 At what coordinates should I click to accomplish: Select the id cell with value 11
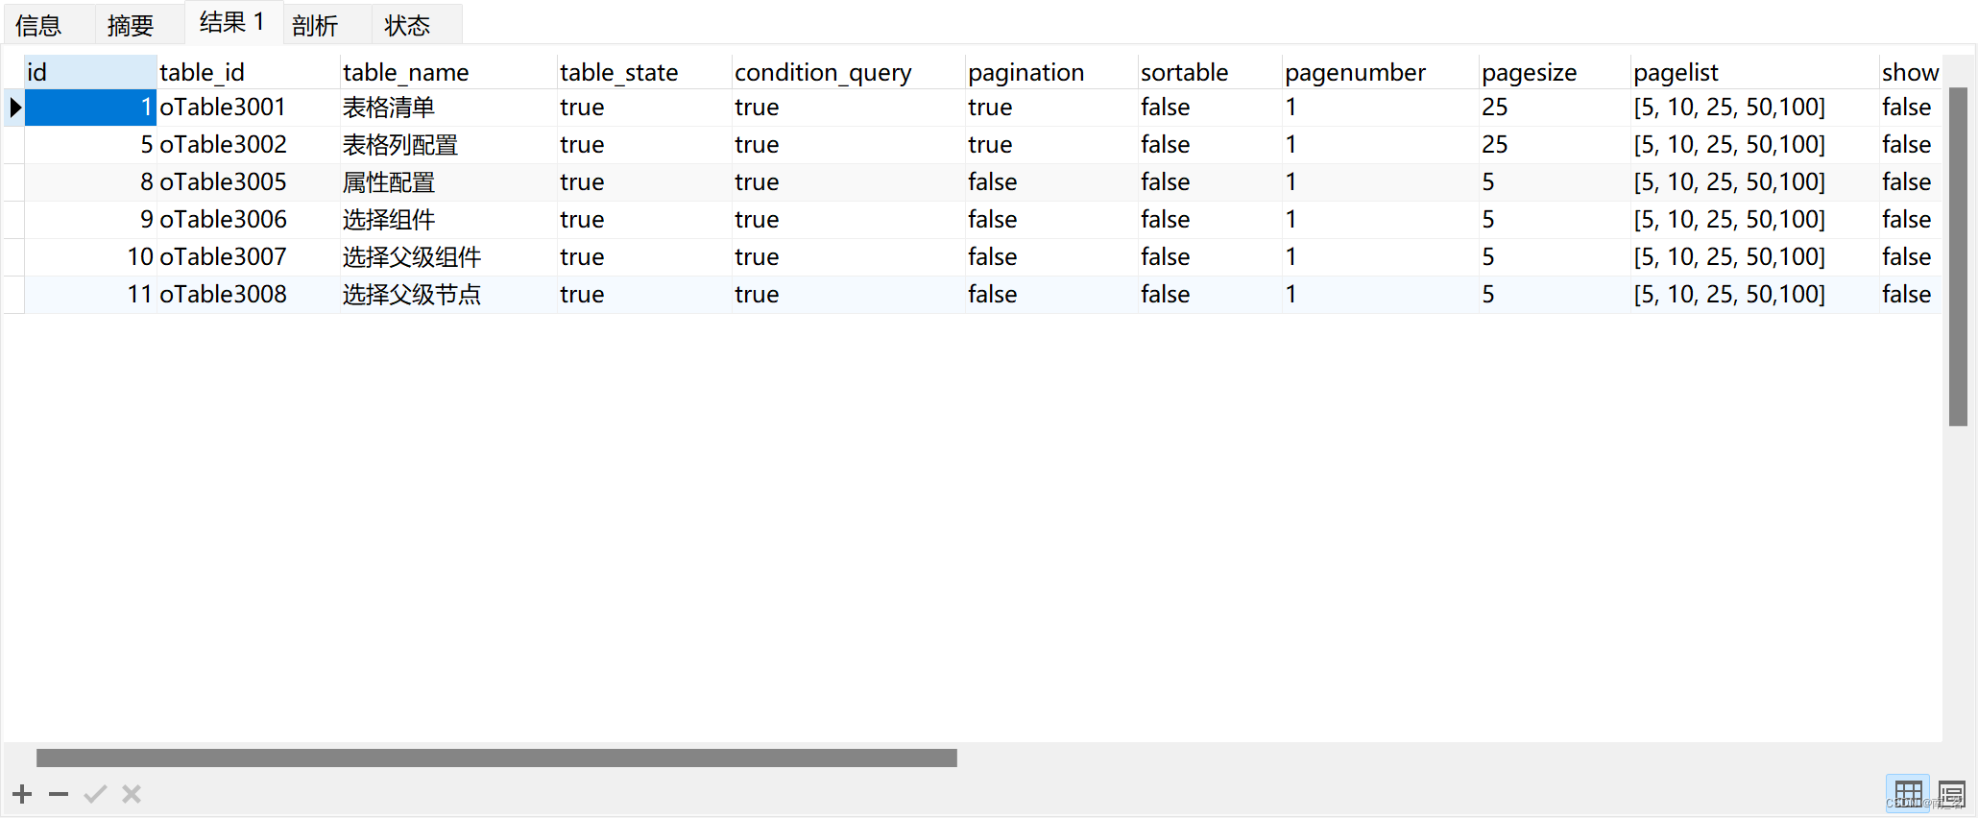[90, 295]
